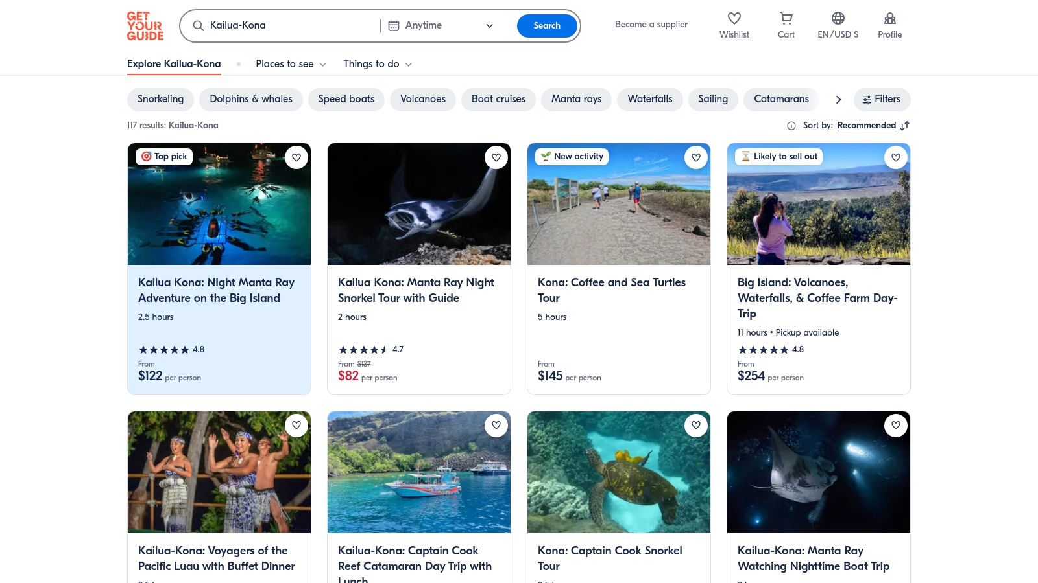This screenshot has width=1038, height=583.
Task: Click the info icon beside Sort by
Action: pos(791,126)
